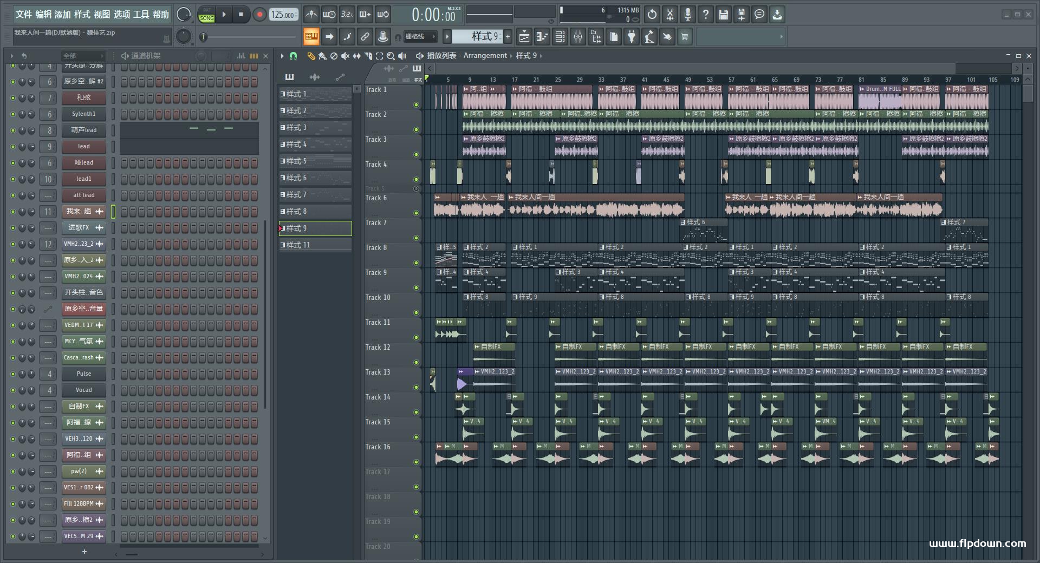Show the Channel rack view icon
Viewport: 1040px width, 563px height.
coord(560,37)
